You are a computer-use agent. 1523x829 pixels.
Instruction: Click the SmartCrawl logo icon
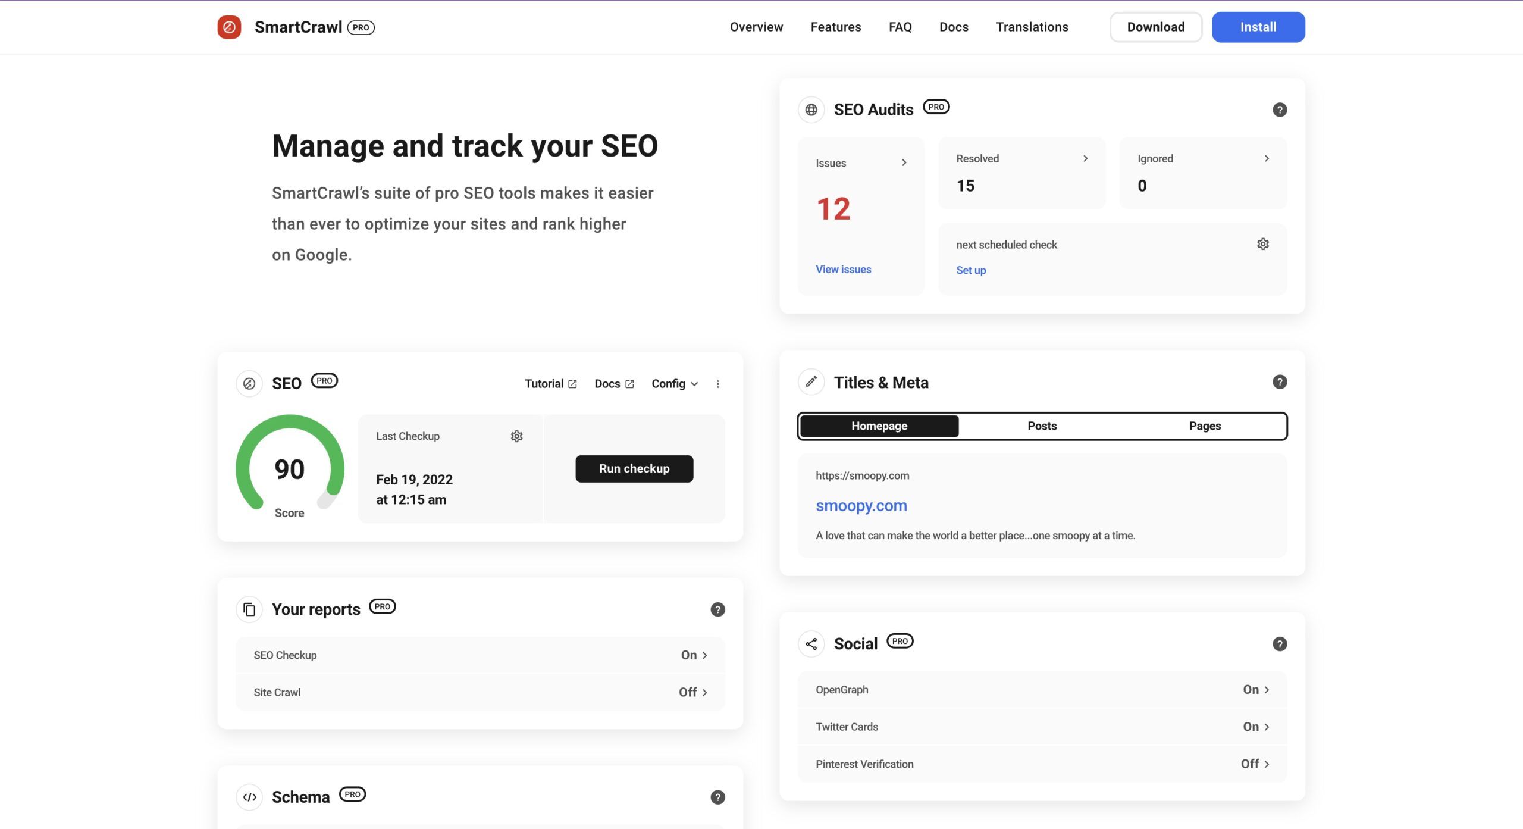tap(228, 27)
